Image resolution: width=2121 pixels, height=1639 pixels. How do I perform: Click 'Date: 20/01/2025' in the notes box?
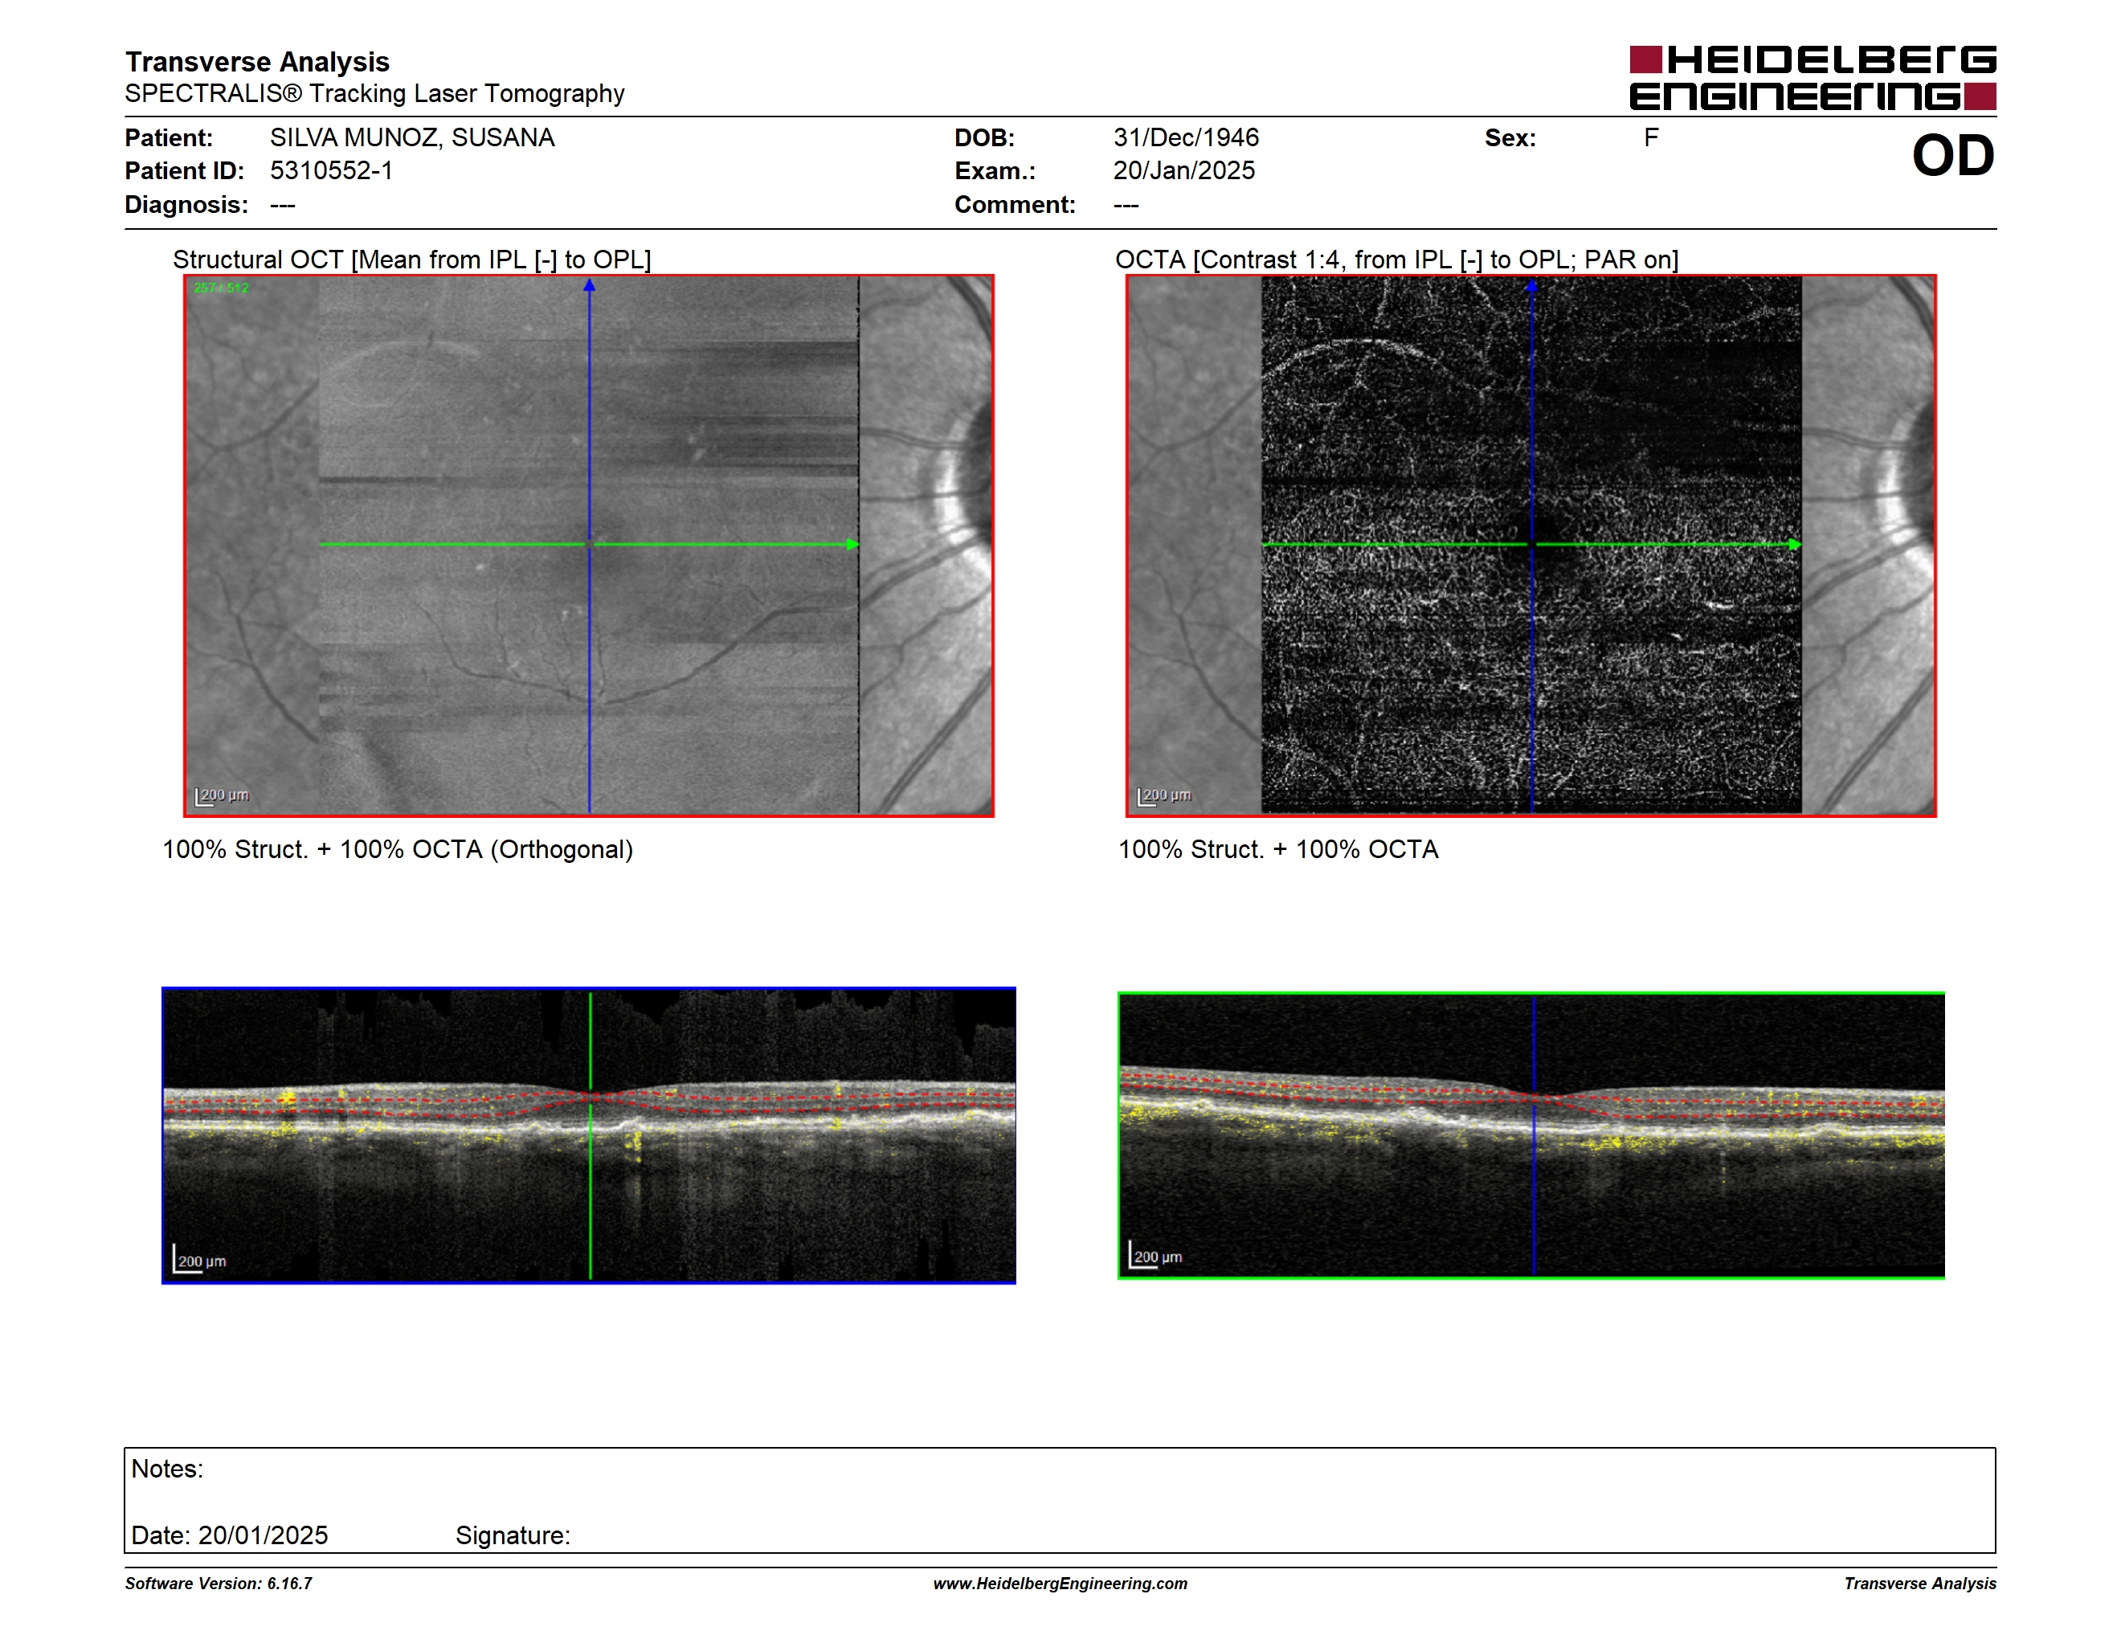point(229,1535)
